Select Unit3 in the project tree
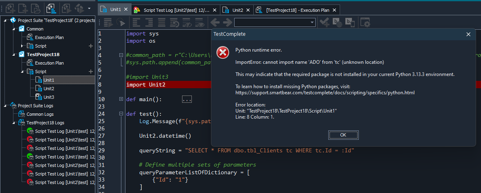Screen dimensions: 481x193 [49, 97]
